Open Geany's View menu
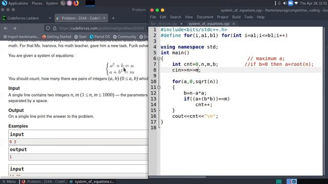328x184 pixels. pyautogui.click(x=189, y=17)
